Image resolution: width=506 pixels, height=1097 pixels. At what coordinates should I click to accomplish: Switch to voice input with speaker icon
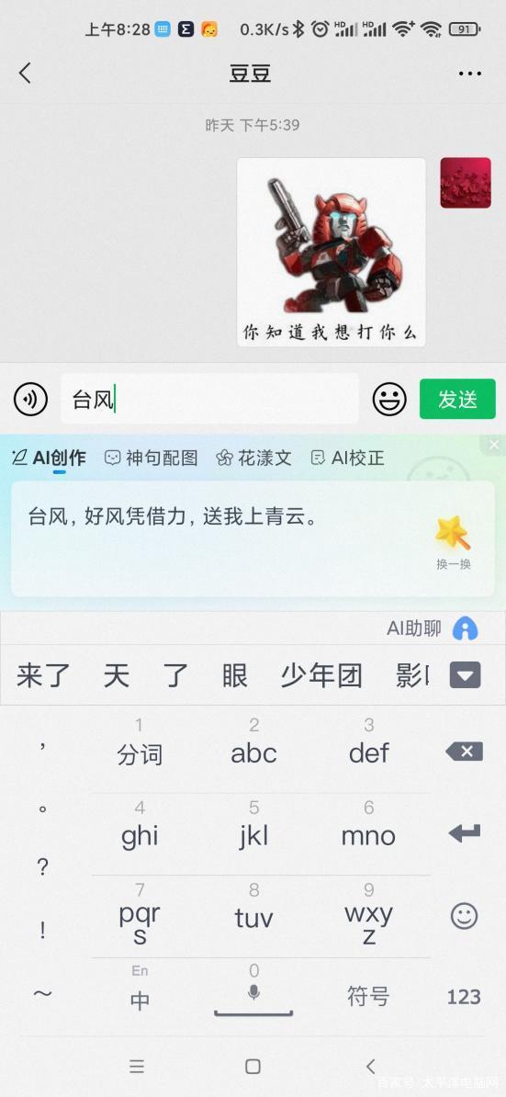pos(30,400)
